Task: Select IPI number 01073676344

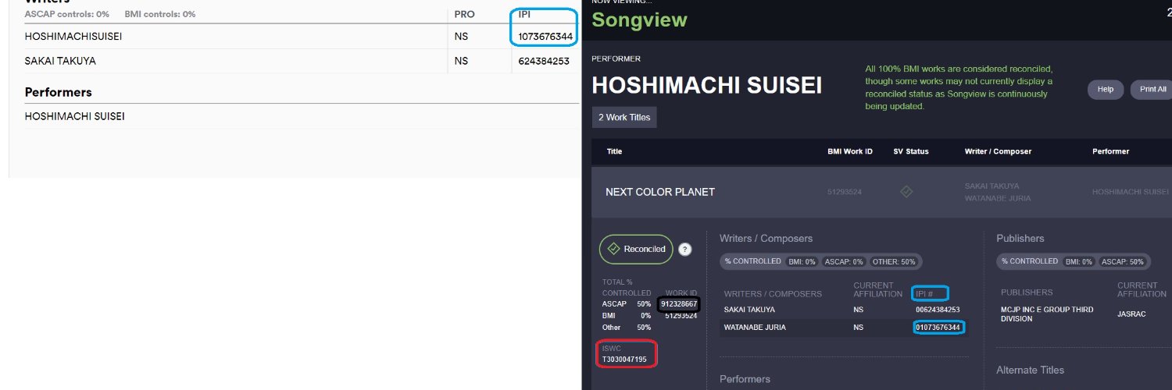Action: coord(938,328)
